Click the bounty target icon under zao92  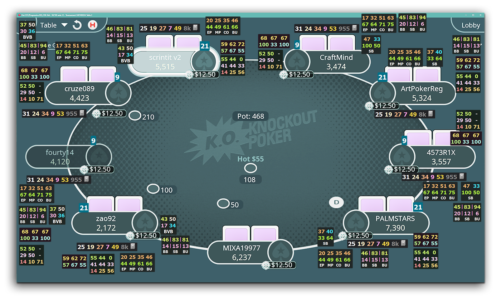coord(130,235)
